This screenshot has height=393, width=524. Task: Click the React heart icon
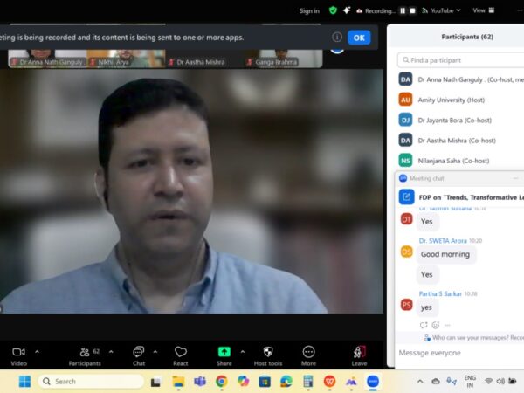[181, 352]
